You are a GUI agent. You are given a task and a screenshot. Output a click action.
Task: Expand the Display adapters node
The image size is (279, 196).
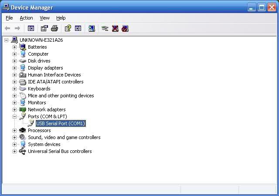click(14, 68)
